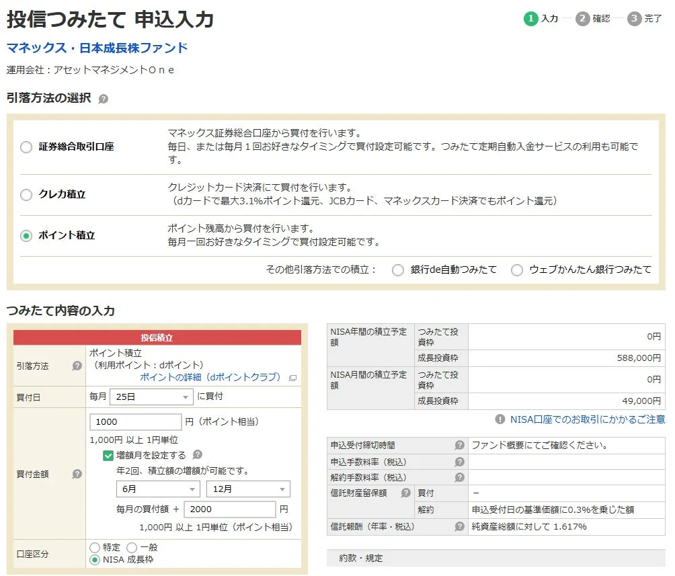Select the 特定 account type option

coord(95,547)
